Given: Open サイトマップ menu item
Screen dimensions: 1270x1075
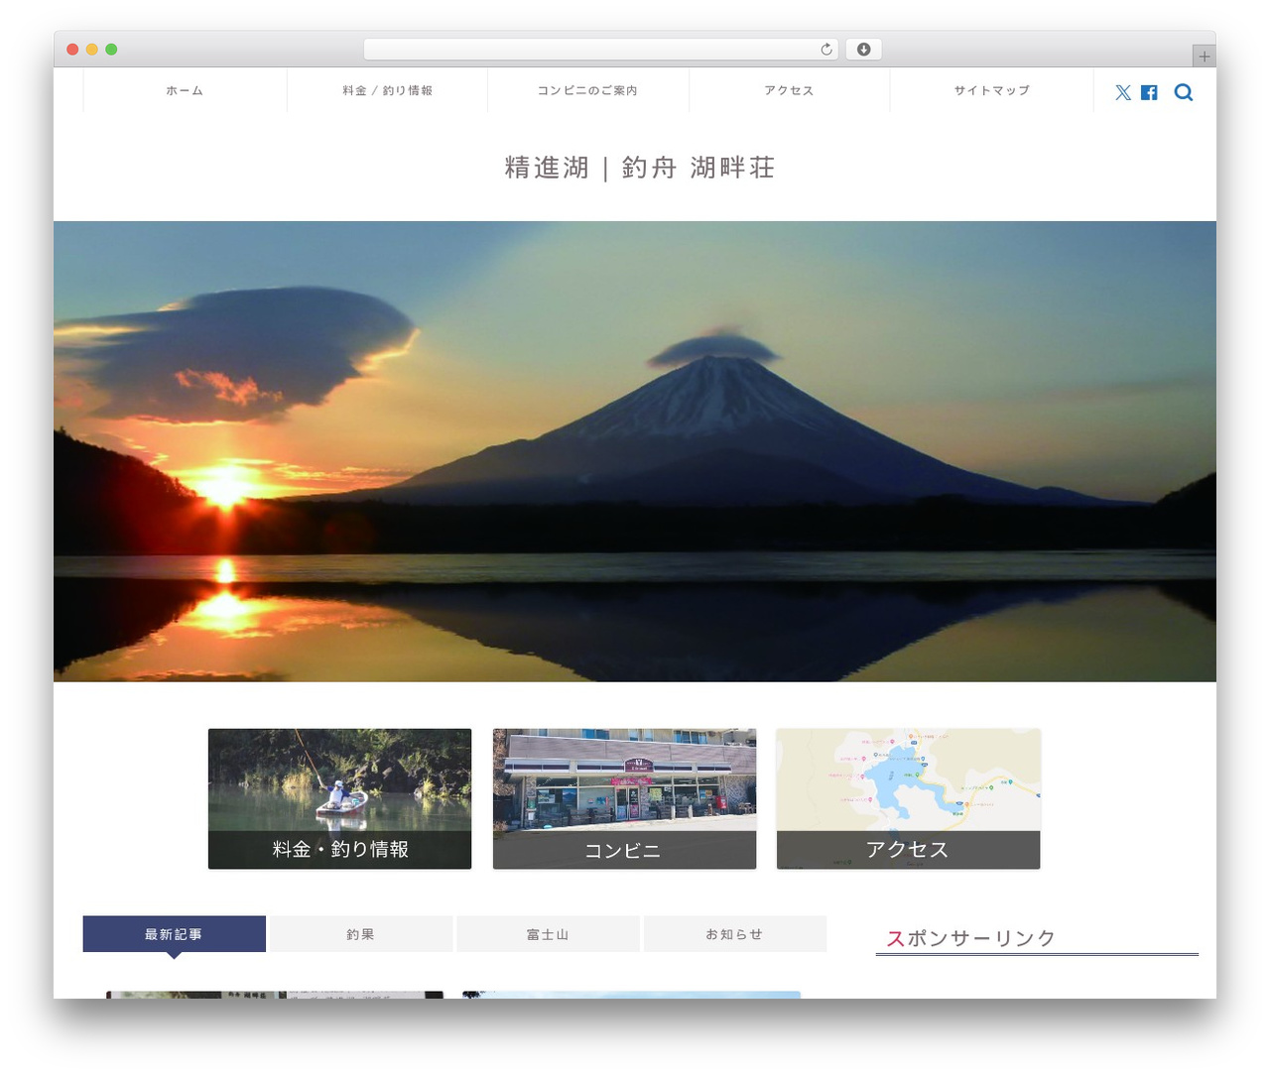Looking at the screenshot, I should tap(992, 90).
